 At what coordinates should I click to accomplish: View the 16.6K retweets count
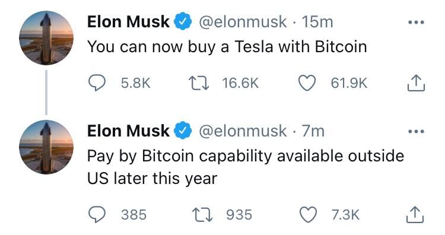coord(240,83)
